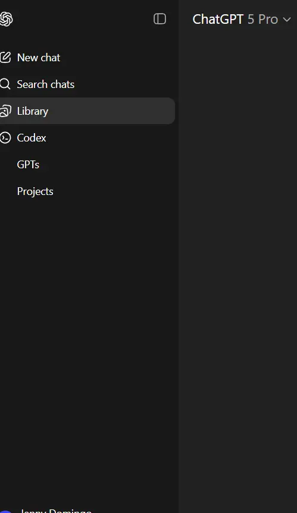The image size is (297, 513).
Task: Collapse sidebar using the panel toggle icon
Action: point(160,19)
